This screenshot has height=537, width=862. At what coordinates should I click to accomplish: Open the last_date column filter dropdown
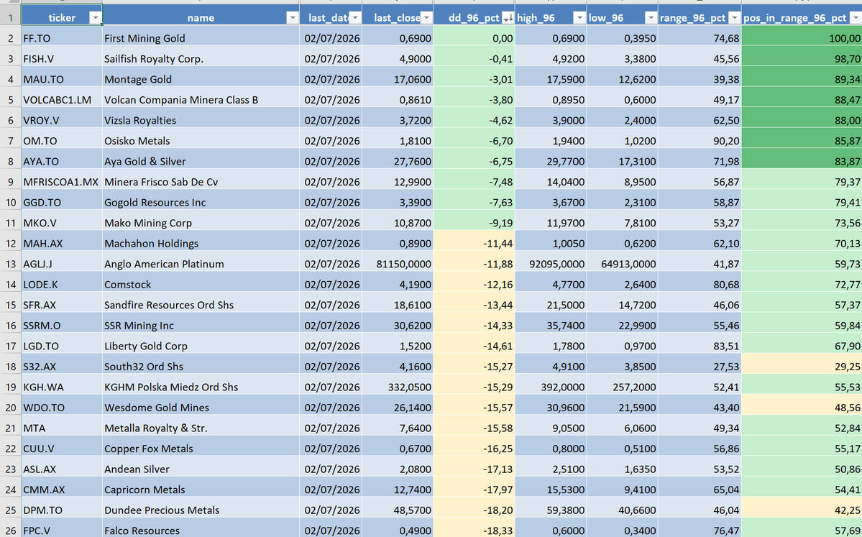point(355,17)
